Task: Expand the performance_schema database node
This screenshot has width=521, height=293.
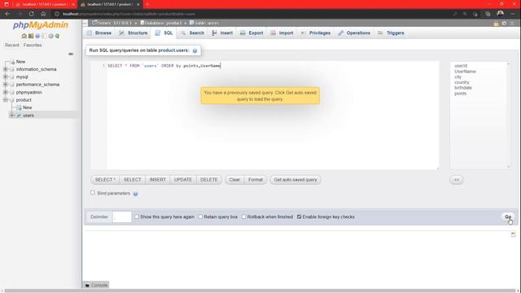Action: (6, 85)
